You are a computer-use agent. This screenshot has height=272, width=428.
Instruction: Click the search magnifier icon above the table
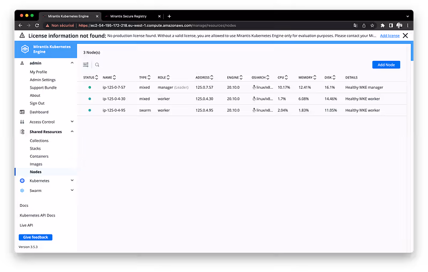97,65
